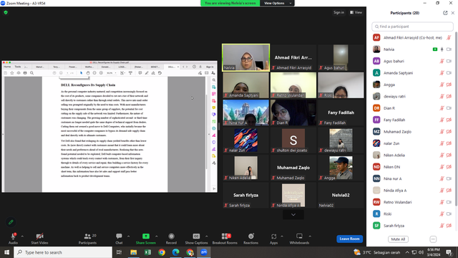
Task: Click the Record icon
Action: [171, 236]
